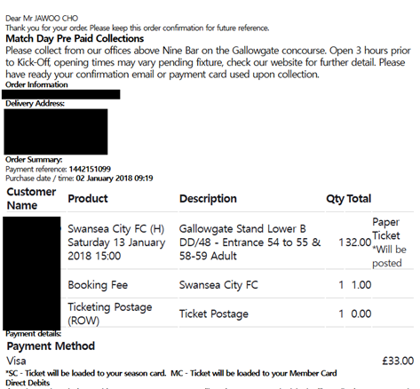The width and height of the screenshot is (420, 389).
Task: Click the 'Ticketing Postage (ROW)' product cell
Action: tap(110, 314)
